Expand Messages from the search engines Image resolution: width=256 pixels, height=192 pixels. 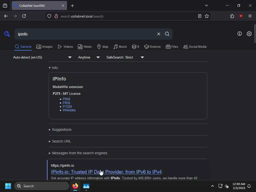(x=78, y=153)
